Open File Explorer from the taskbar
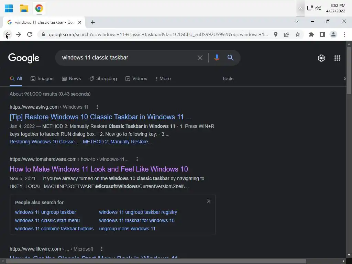Image resolution: width=352 pixels, height=264 pixels. (x=24, y=8)
